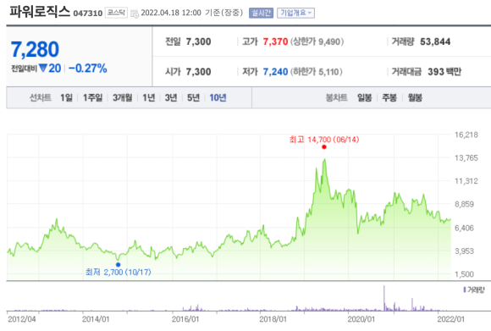Click the 저가 7,240 value
This screenshot has width=491, height=331.
point(275,72)
